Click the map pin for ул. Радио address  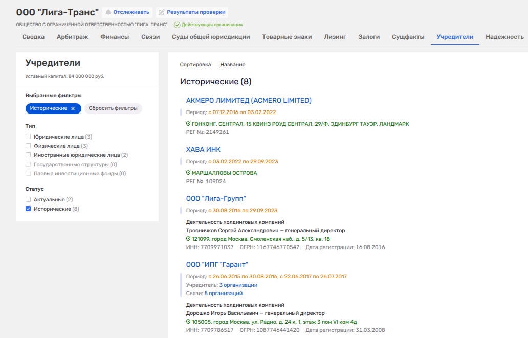coord(188,322)
